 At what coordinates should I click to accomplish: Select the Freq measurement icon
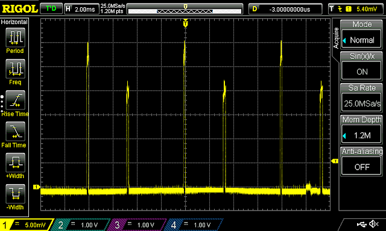[x=15, y=69]
